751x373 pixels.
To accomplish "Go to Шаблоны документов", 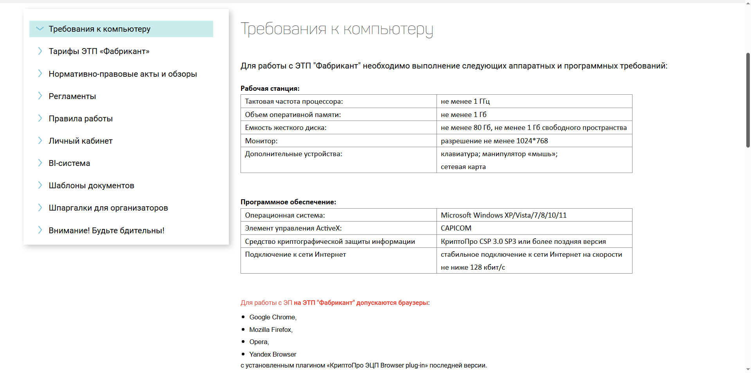I will (92, 186).
